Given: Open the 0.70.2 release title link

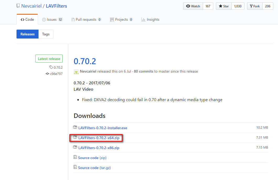Looking at the screenshot, I should coord(85,61).
